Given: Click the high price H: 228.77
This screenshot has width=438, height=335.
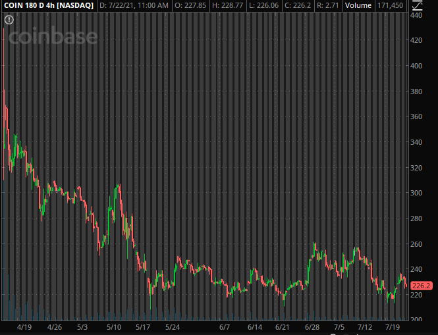Looking at the screenshot, I should click(227, 5).
